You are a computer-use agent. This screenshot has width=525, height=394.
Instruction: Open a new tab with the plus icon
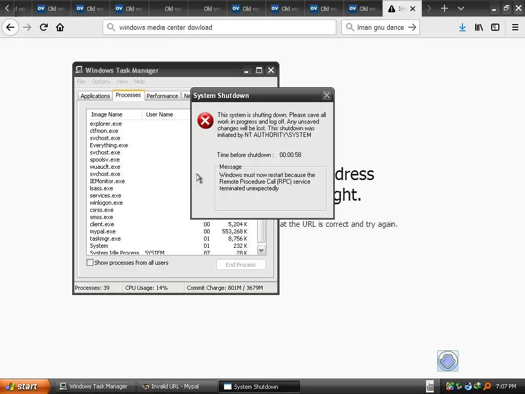pyautogui.click(x=445, y=8)
